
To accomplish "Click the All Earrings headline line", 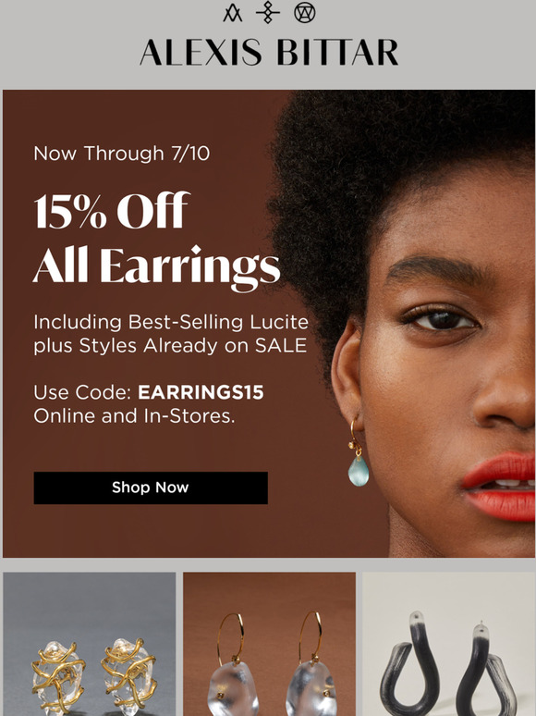I will [156, 267].
